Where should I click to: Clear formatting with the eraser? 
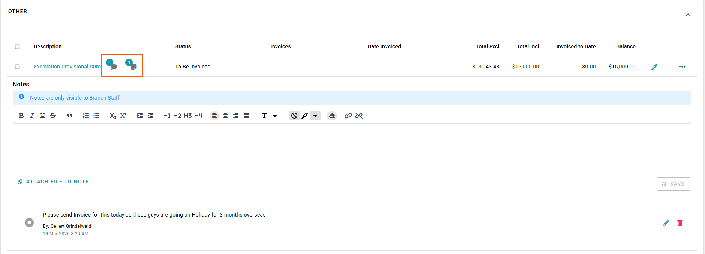(x=332, y=116)
